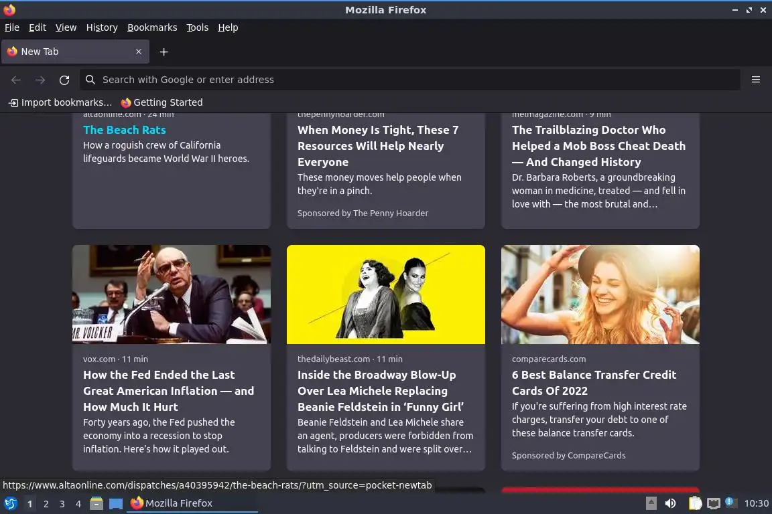Click the Dr. Barbara Roberts description text
This screenshot has height=514, width=772.
tap(598, 190)
